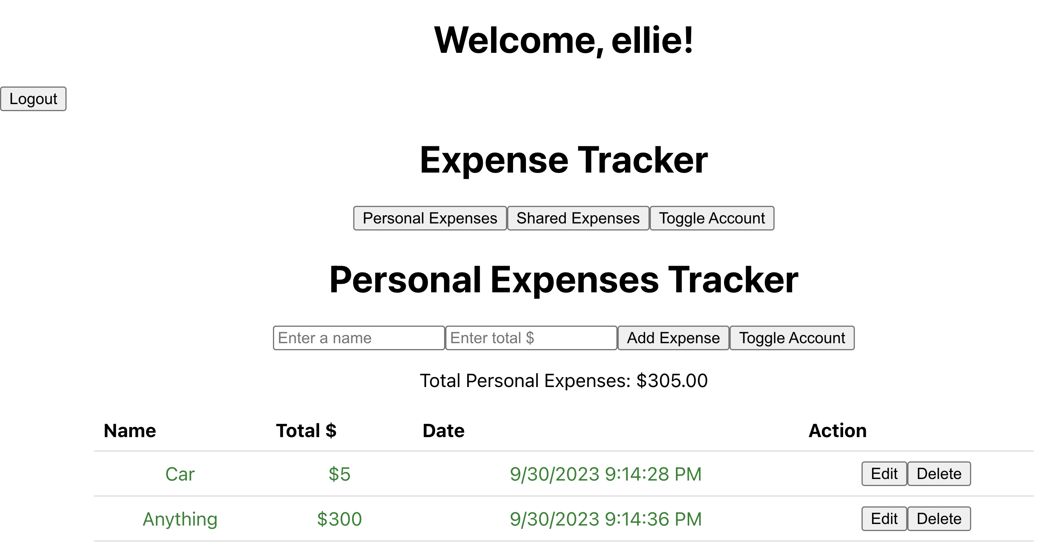
Task: Click the upper Toggle Account button
Action: (712, 218)
